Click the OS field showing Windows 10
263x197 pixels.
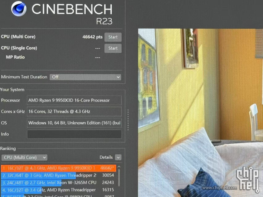pyautogui.click(x=74, y=123)
